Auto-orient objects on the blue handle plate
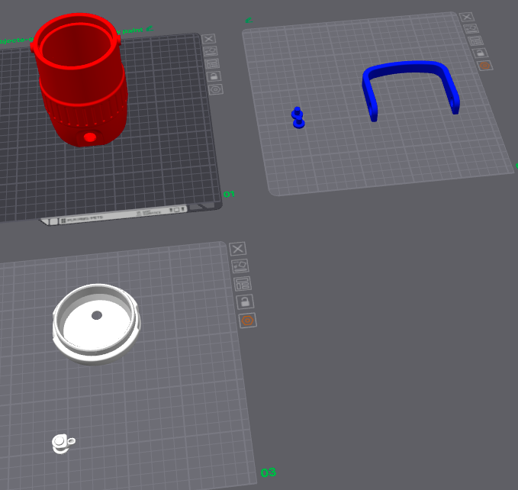 pyautogui.click(x=471, y=29)
